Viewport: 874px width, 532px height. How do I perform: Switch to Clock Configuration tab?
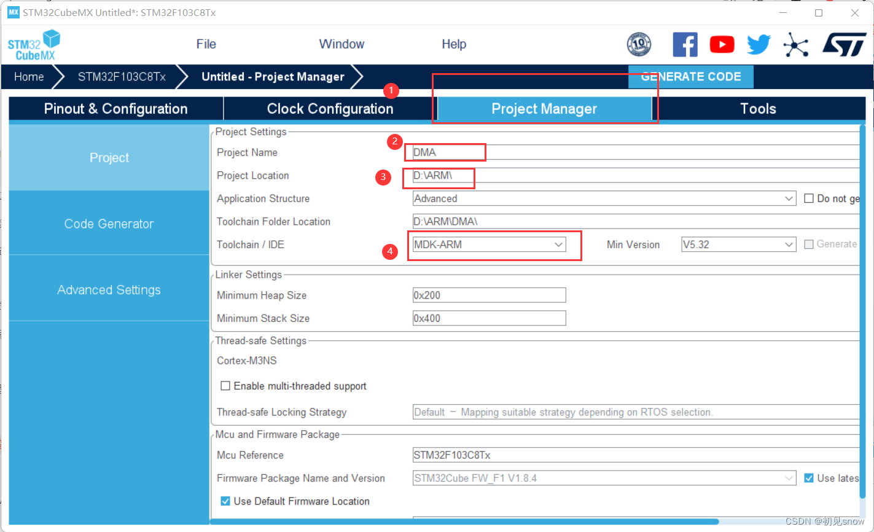tap(330, 109)
